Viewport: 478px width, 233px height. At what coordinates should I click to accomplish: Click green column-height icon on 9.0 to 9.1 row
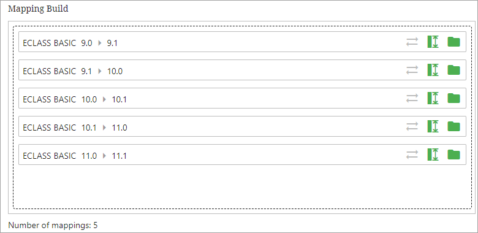pos(433,42)
